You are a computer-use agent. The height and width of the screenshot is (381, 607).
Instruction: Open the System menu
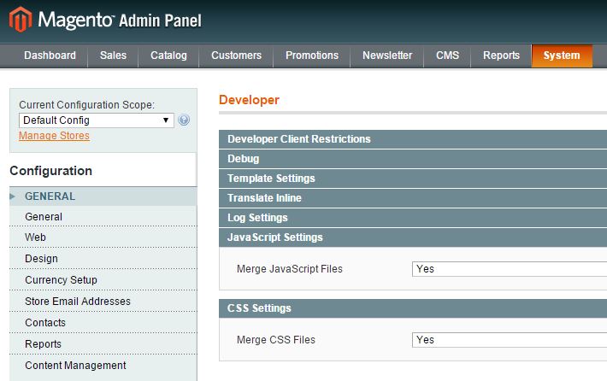(x=562, y=56)
